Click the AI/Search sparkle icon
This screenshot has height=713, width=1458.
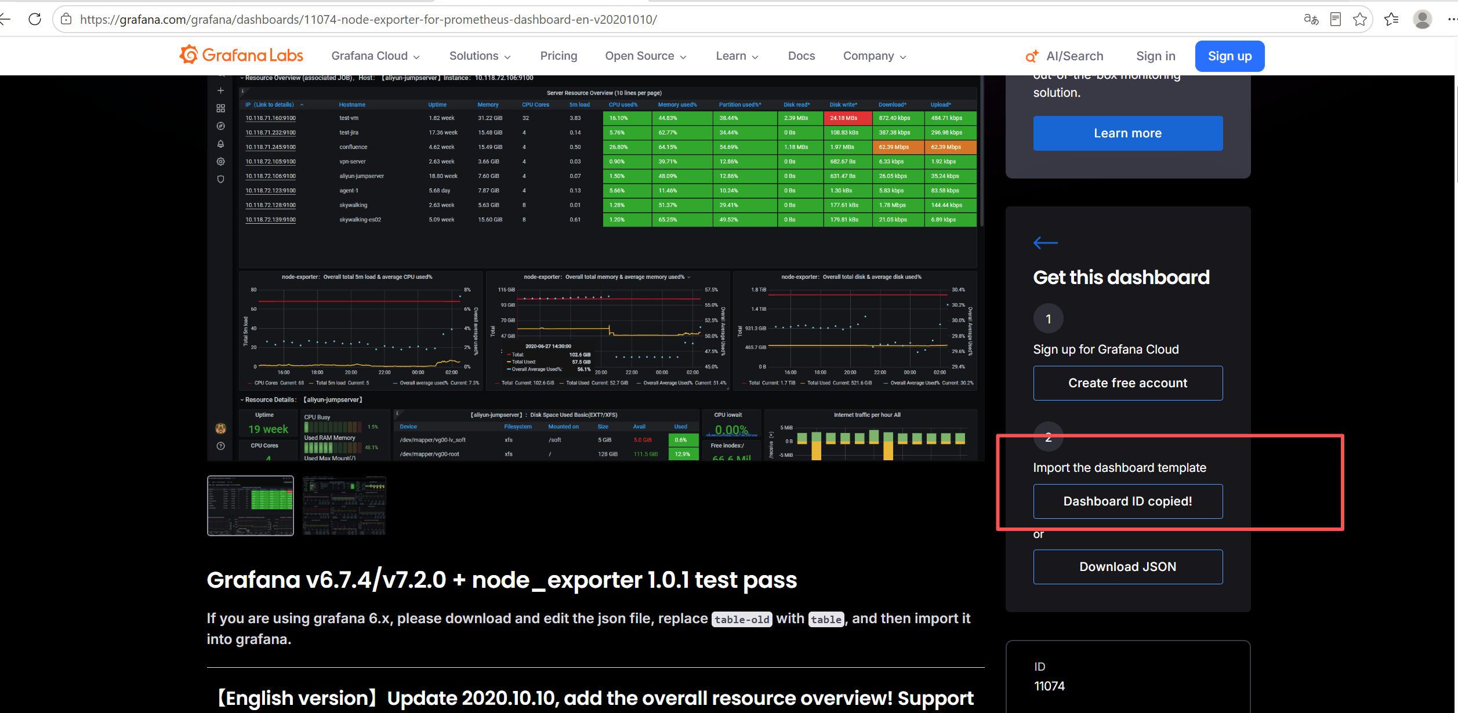(1032, 56)
